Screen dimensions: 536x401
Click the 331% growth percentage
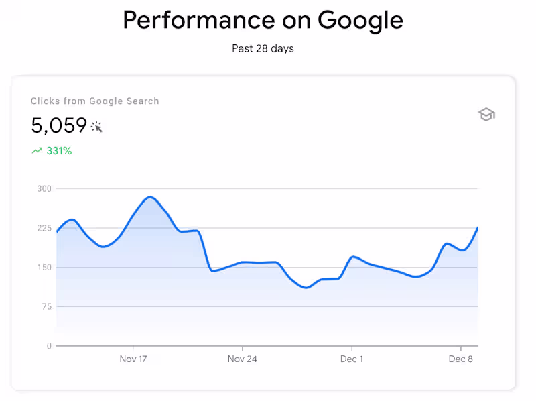tap(59, 151)
